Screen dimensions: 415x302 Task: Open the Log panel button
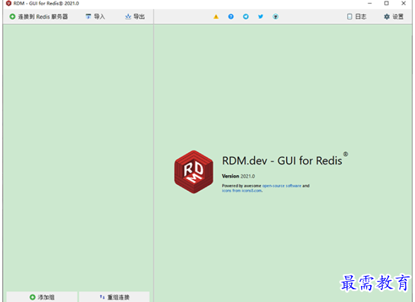(357, 16)
